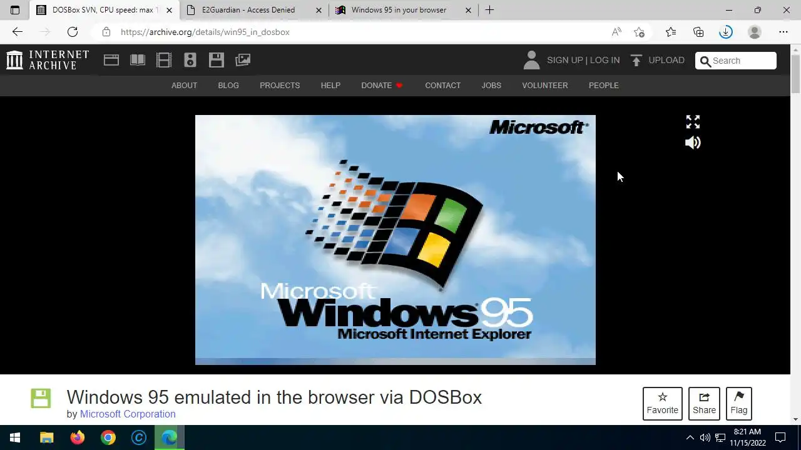
Task: Open the notification center
Action: pos(780,437)
